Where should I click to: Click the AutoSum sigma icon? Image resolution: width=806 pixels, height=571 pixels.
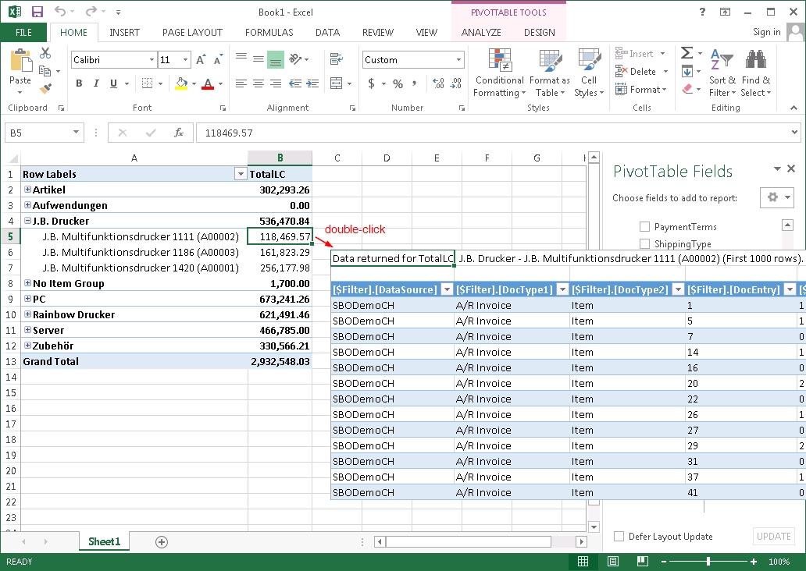point(687,53)
